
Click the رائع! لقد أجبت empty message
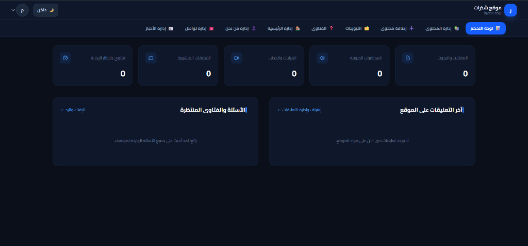point(155,141)
